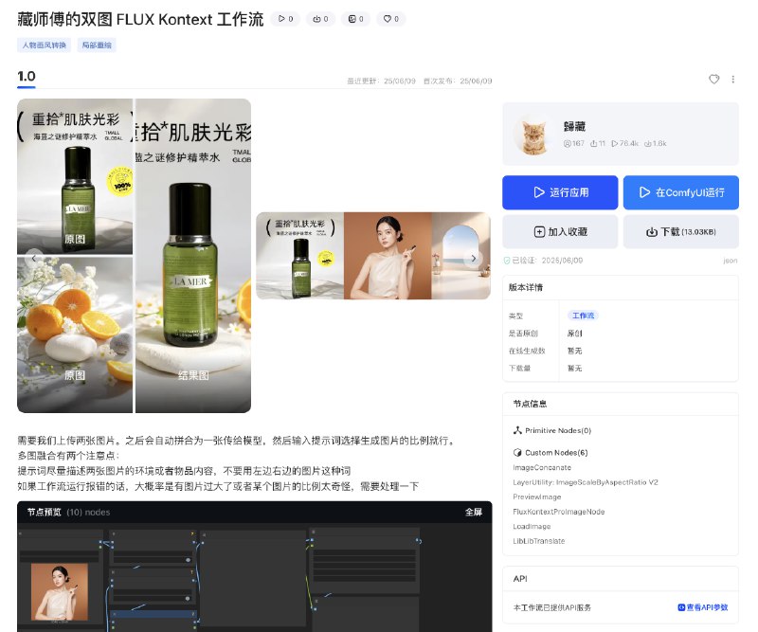Click the description line starting 多图融合有两个注意点
The image size is (758, 632).
click(68, 456)
